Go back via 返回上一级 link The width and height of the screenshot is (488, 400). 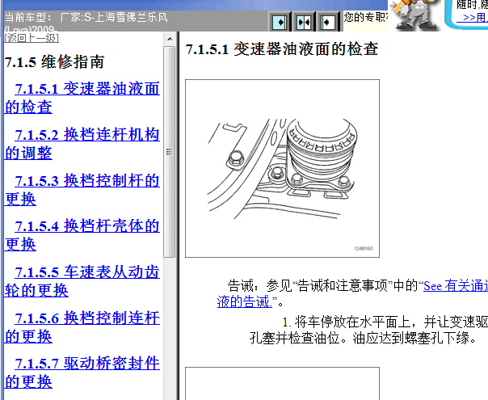(x=32, y=38)
